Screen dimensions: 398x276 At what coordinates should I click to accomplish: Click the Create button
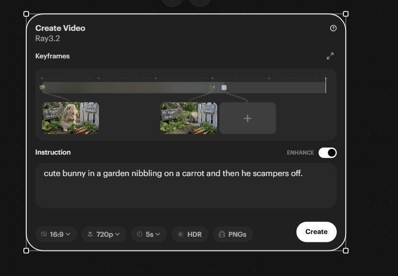[x=316, y=232]
